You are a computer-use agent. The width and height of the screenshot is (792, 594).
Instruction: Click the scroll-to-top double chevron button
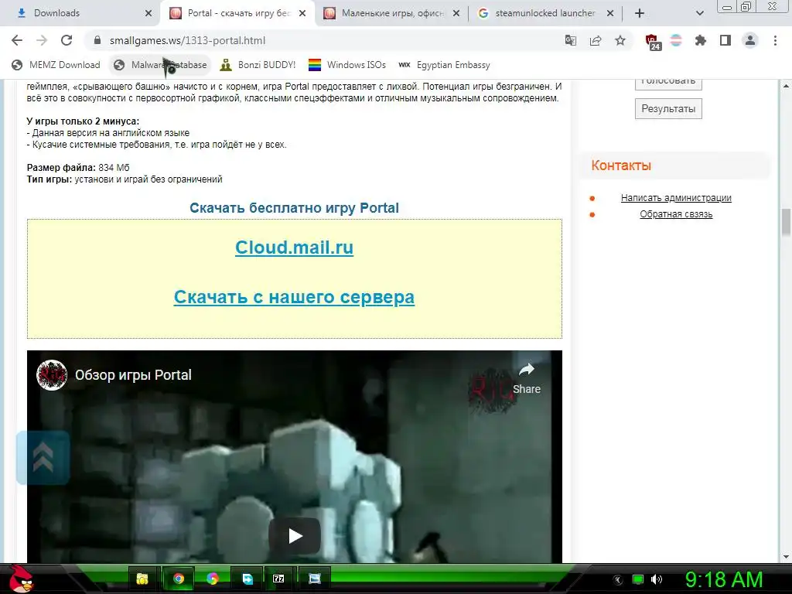click(x=43, y=458)
